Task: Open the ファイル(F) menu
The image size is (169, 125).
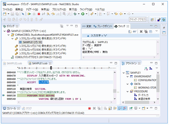Action: pos(7,9)
